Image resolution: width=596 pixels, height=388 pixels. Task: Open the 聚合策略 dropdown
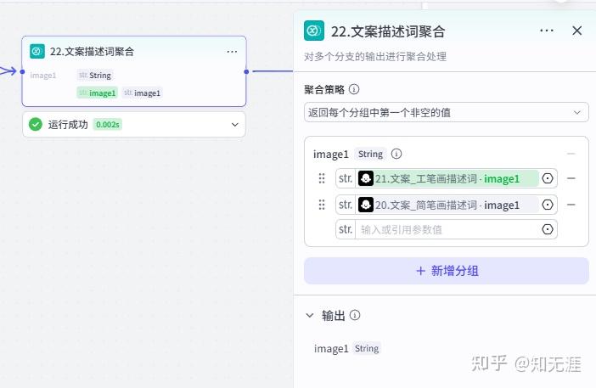[447, 112]
